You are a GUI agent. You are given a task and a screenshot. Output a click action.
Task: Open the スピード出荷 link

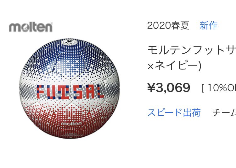pos(174,113)
